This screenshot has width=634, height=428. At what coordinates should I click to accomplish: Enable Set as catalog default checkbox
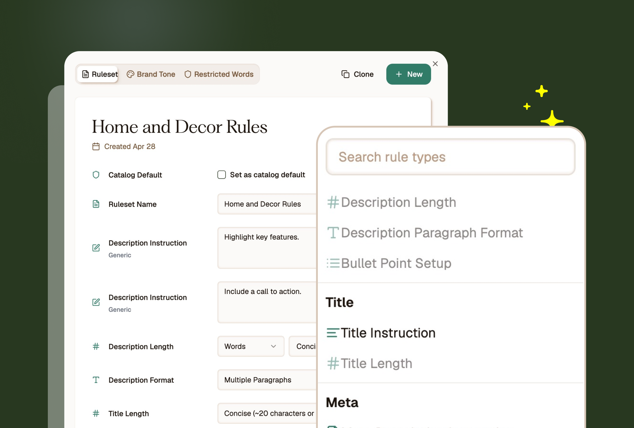(222, 175)
